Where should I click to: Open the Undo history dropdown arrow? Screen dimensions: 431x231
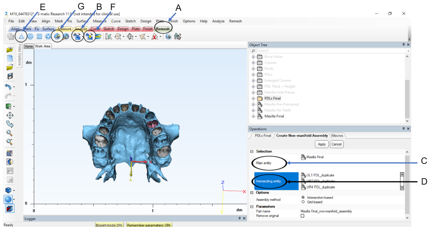coord(14,87)
